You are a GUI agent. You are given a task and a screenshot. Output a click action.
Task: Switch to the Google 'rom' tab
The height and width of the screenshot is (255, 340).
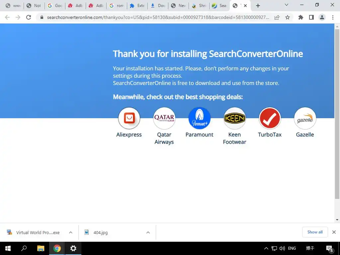(x=117, y=6)
